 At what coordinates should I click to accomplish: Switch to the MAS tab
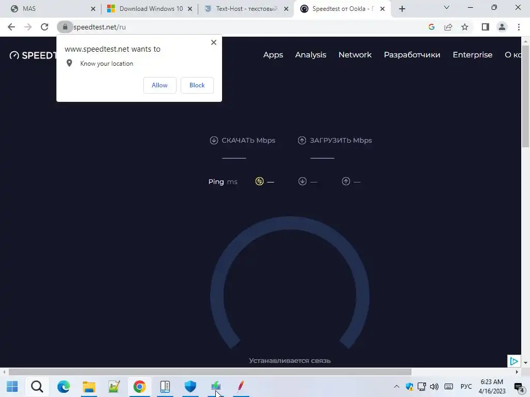(x=51, y=9)
